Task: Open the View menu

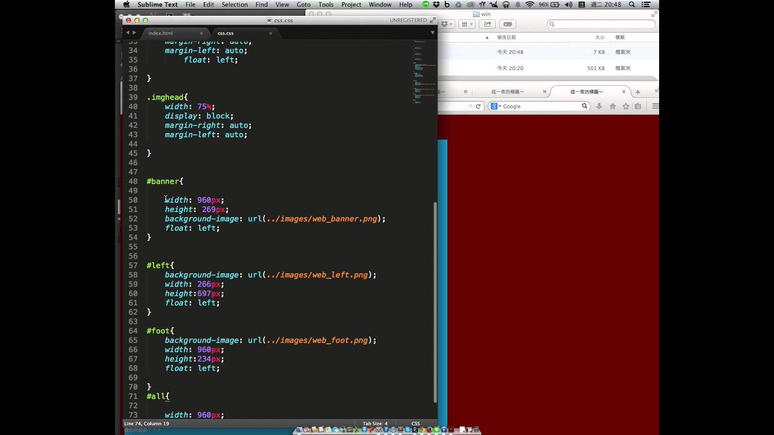Action: (282, 4)
